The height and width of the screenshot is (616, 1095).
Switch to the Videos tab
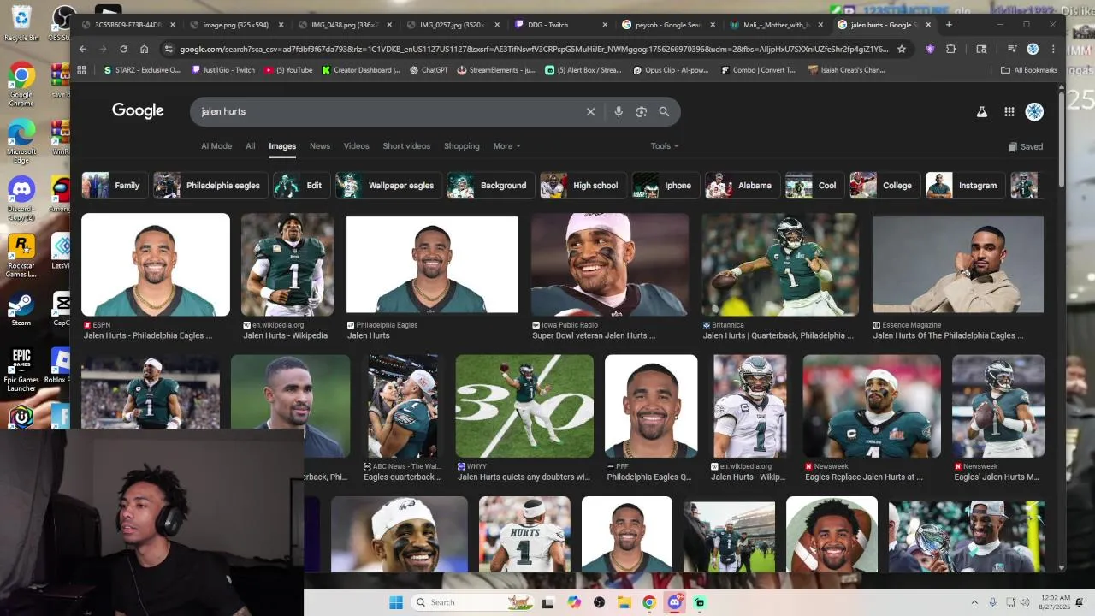357,146
